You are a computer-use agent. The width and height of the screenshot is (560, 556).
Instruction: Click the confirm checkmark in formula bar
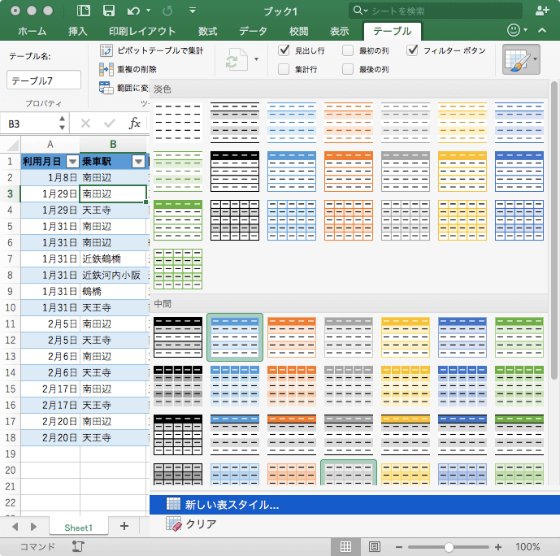pos(109,124)
